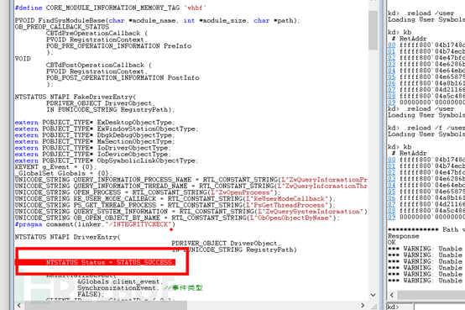Click frame 00 link in first kb stack trace

391,45
